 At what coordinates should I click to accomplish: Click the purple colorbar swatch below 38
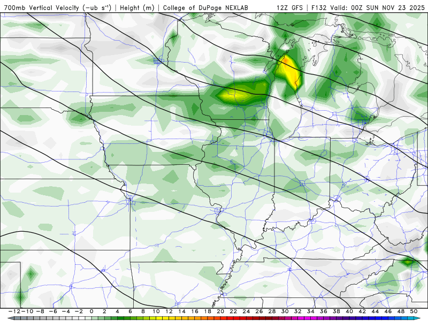point(340,318)
